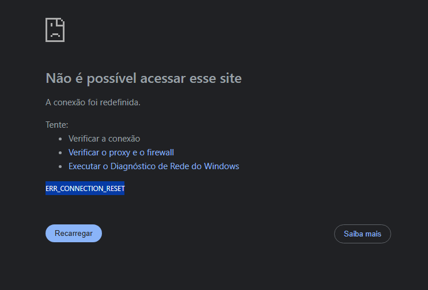
Task: Click the bullet before the Diagnóstico de Rede link
Action: pos(60,166)
